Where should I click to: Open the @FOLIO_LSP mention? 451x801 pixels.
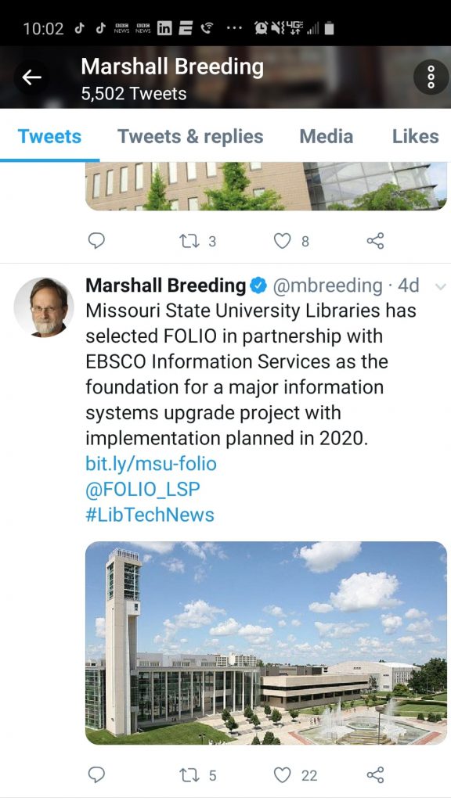pyautogui.click(x=143, y=489)
